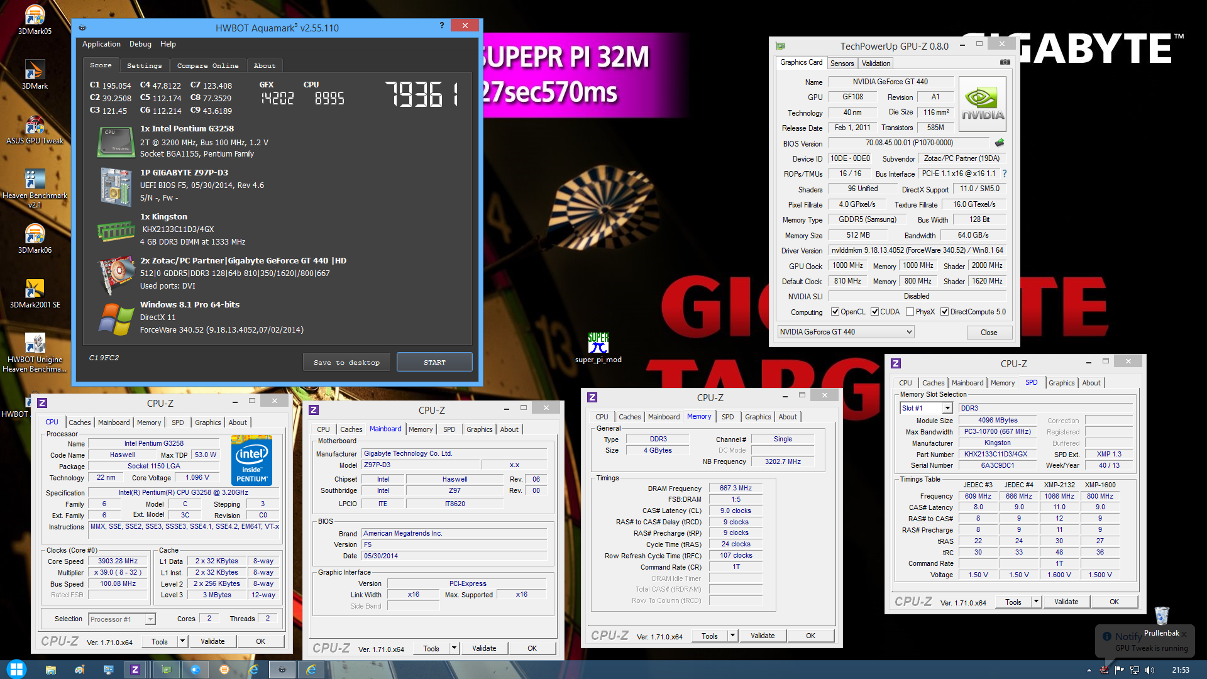This screenshot has width=1207, height=679.
Task: Click the Core Speed 3903.28 MHz field
Action: pyautogui.click(x=118, y=561)
